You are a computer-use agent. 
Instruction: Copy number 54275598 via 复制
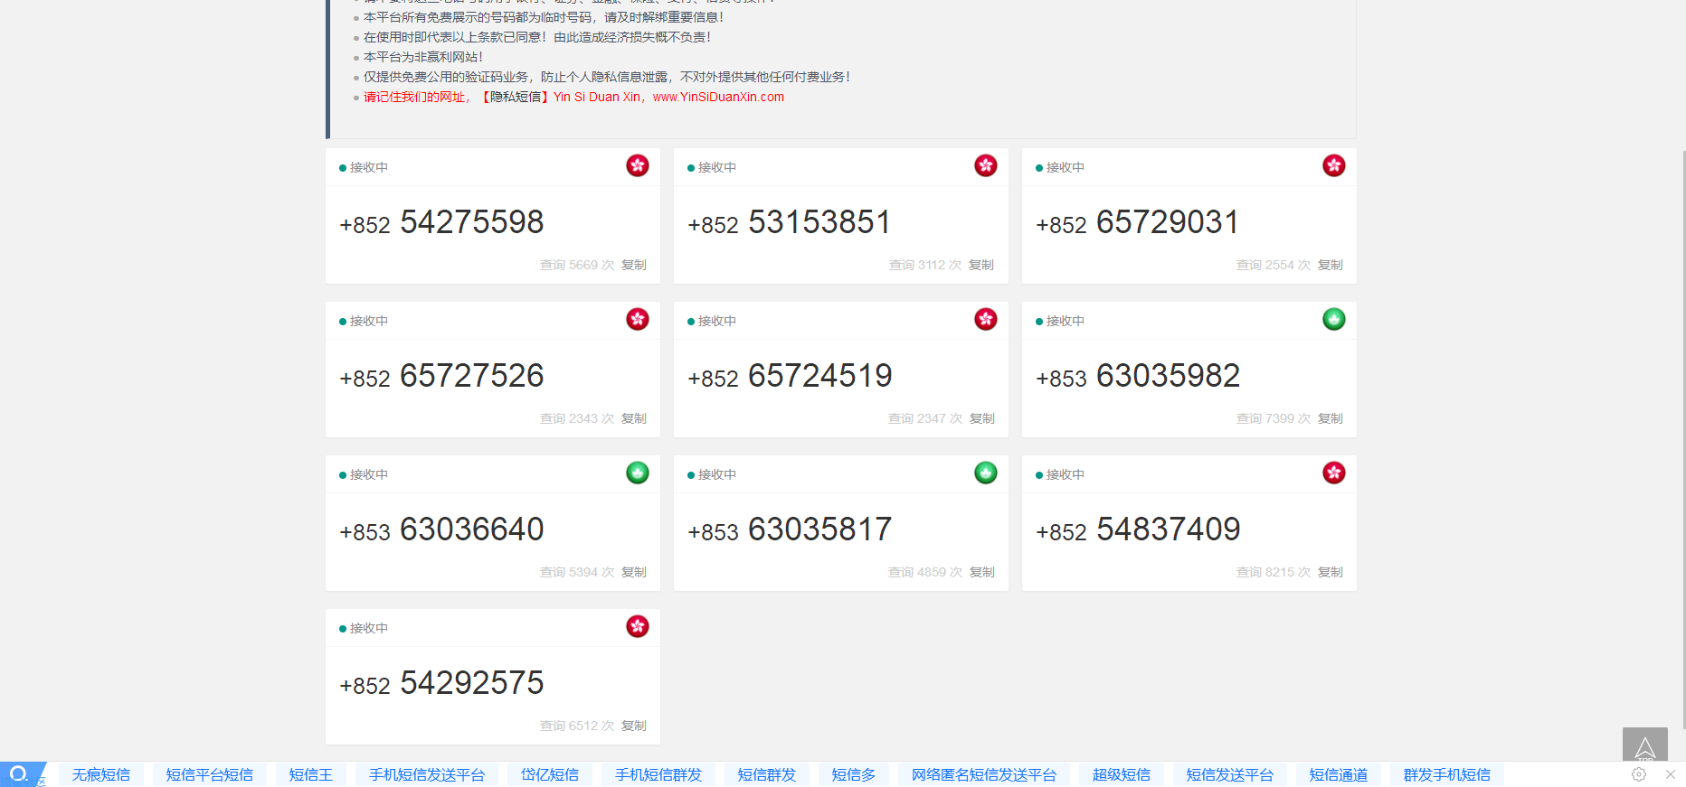pos(634,265)
